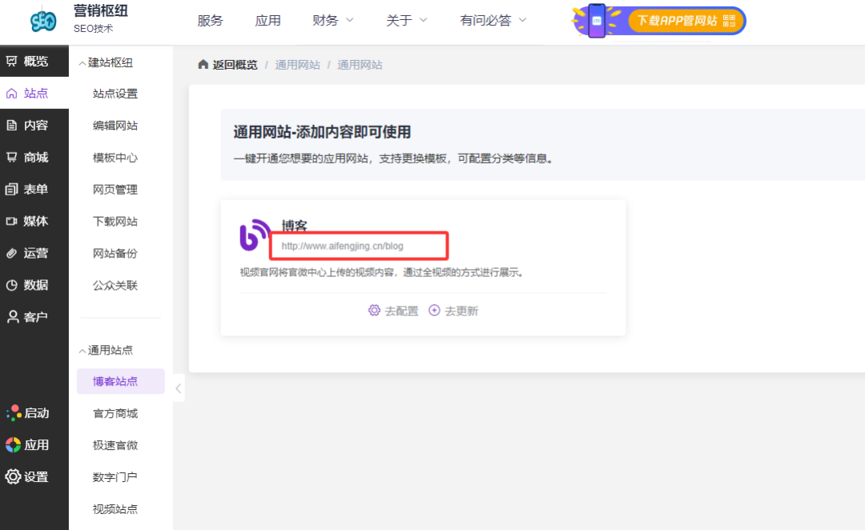Open 设置 gear icon in sidebar
865x530 pixels.
point(14,476)
